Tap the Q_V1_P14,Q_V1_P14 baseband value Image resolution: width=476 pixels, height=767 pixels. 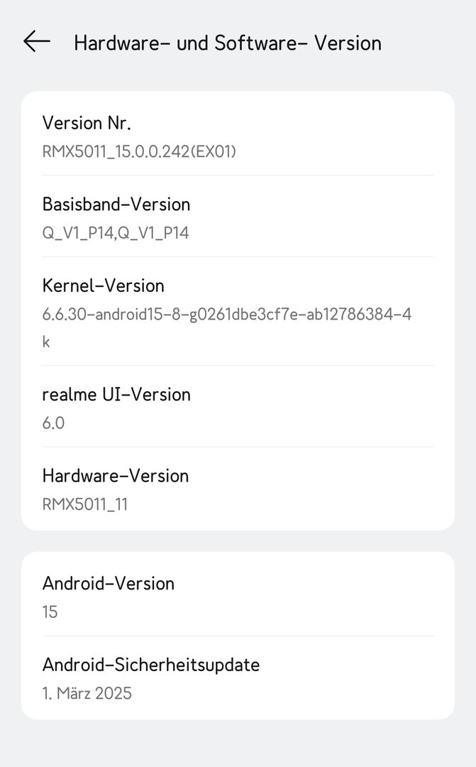pyautogui.click(x=116, y=232)
